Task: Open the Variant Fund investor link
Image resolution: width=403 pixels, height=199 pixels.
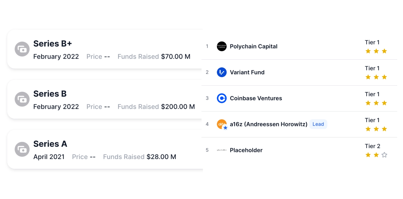Action: pos(247,72)
